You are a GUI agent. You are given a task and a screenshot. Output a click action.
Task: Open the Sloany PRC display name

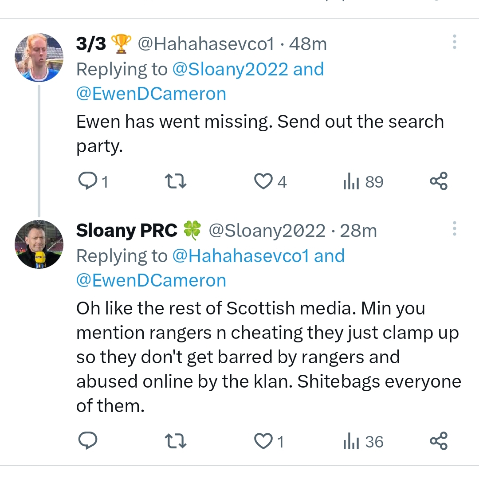tap(126, 231)
